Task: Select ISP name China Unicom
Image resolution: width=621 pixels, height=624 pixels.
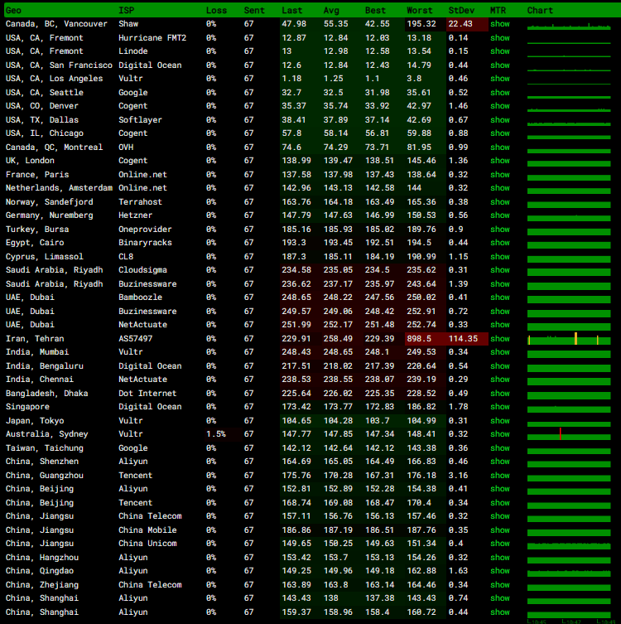Action: pos(147,544)
